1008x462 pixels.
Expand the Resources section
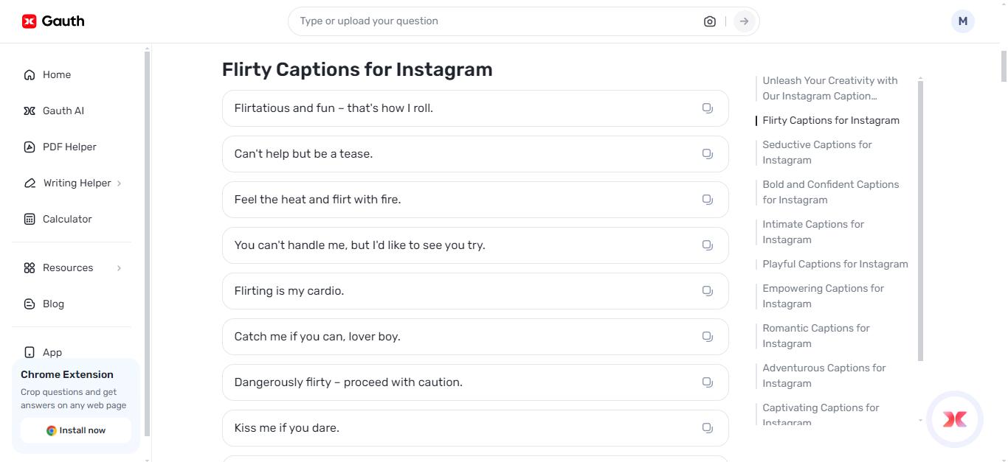[67, 267]
